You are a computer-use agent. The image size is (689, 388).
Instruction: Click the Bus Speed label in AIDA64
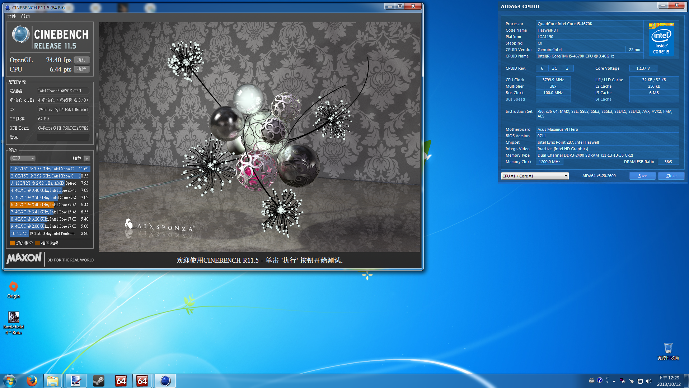click(515, 99)
